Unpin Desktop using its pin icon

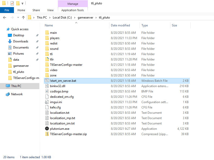[x=37, y=35]
